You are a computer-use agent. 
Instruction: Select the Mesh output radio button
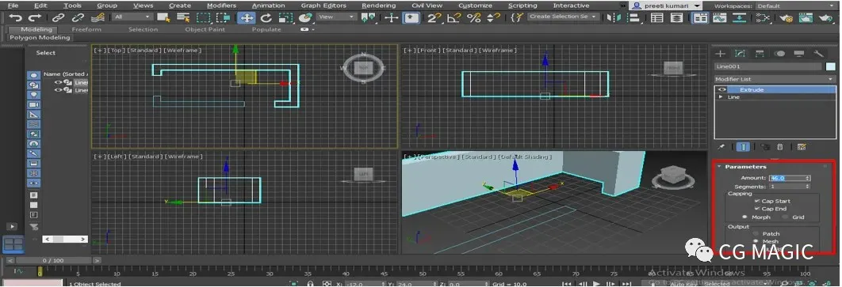756,241
